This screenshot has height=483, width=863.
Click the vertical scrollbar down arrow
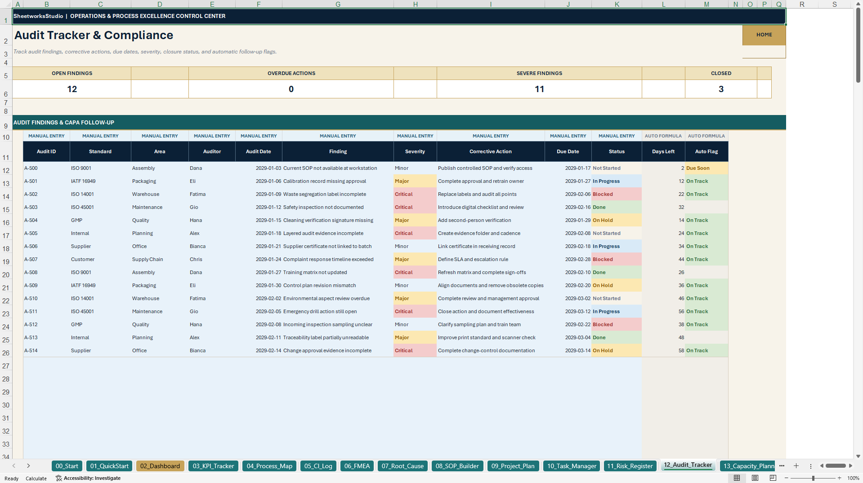pyautogui.click(x=858, y=456)
